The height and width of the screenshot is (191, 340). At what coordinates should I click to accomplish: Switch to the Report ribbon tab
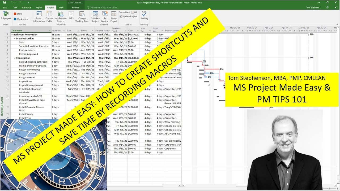tap(39, 7)
